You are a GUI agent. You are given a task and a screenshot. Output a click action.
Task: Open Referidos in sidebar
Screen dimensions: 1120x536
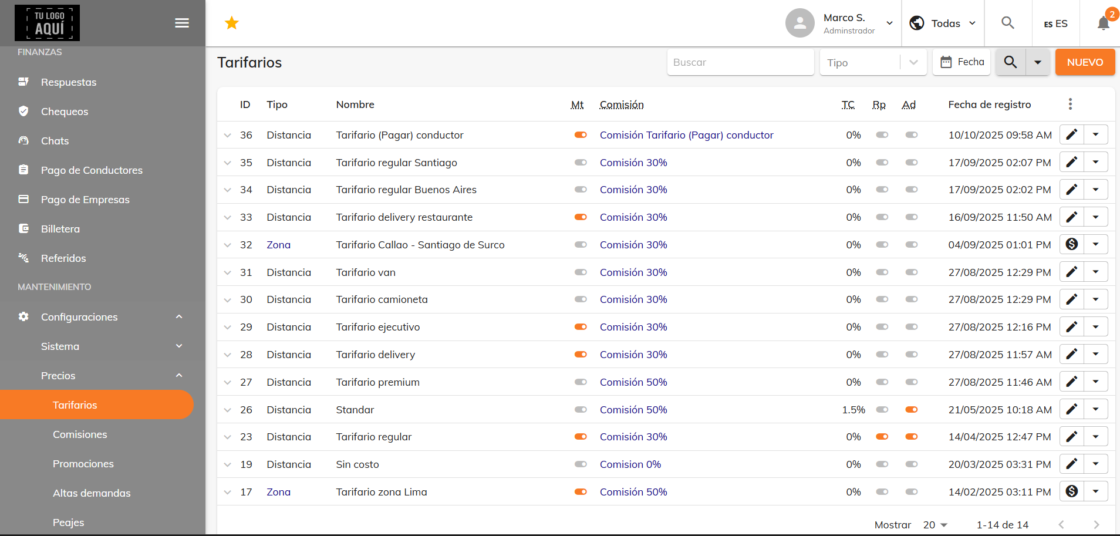pyautogui.click(x=63, y=258)
